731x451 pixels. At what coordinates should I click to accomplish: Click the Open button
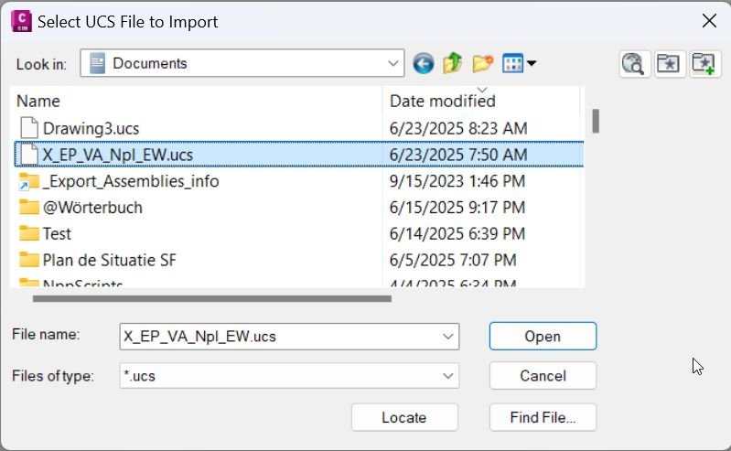pyautogui.click(x=543, y=336)
